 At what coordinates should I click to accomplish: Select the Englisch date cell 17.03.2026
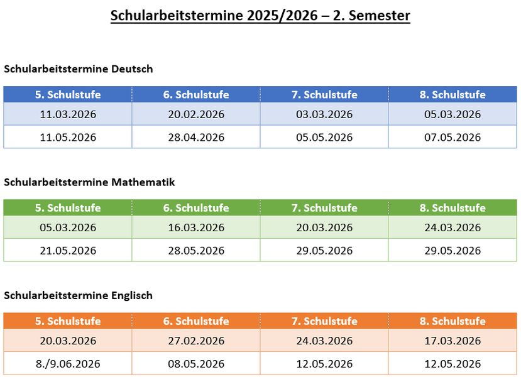[452, 341]
